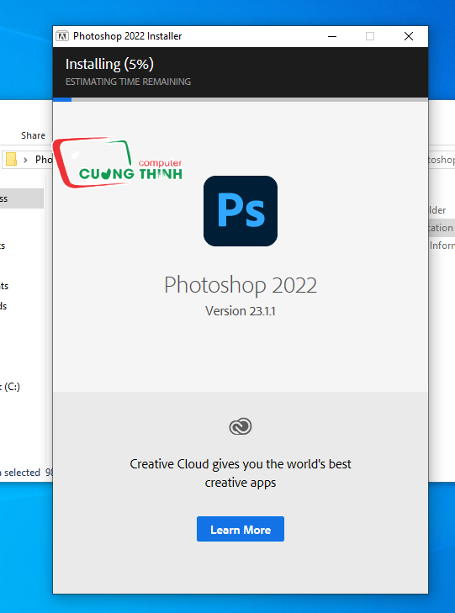Click the 'Creative Cloud gives you the world's best' text
The image size is (455, 613).
241,464
